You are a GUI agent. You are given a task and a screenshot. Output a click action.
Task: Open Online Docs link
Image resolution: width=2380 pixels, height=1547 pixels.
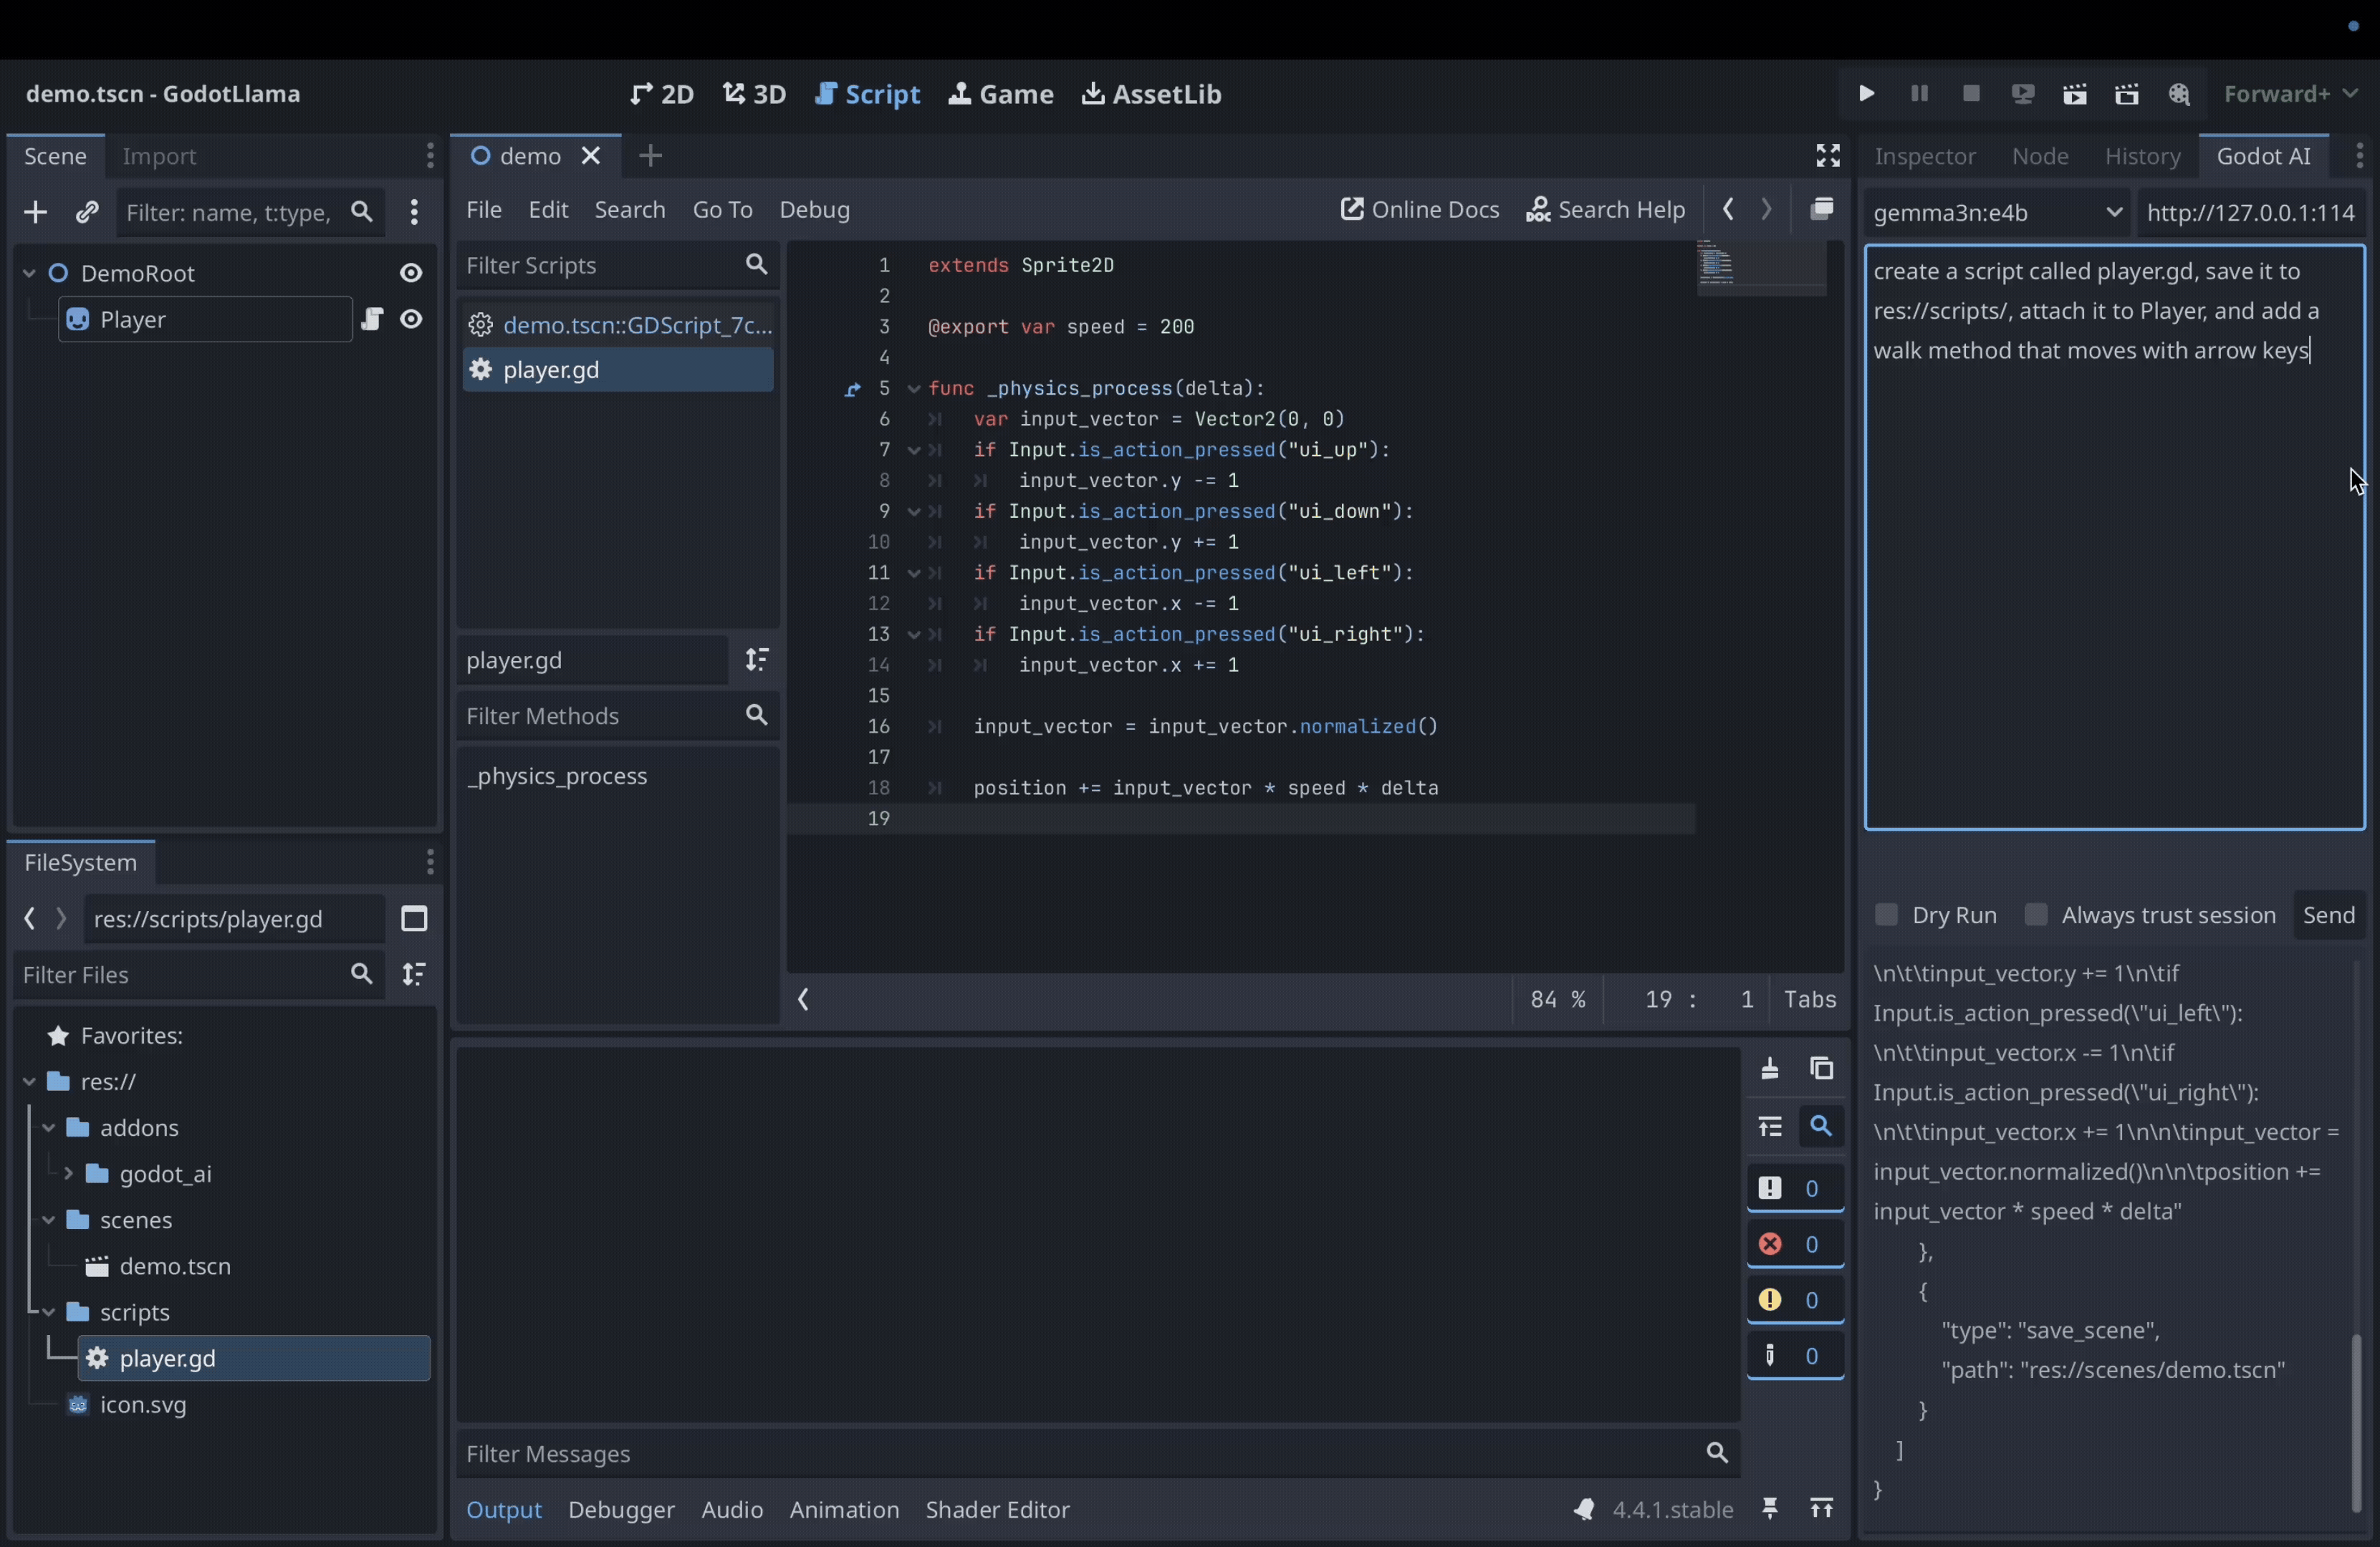(x=1419, y=210)
